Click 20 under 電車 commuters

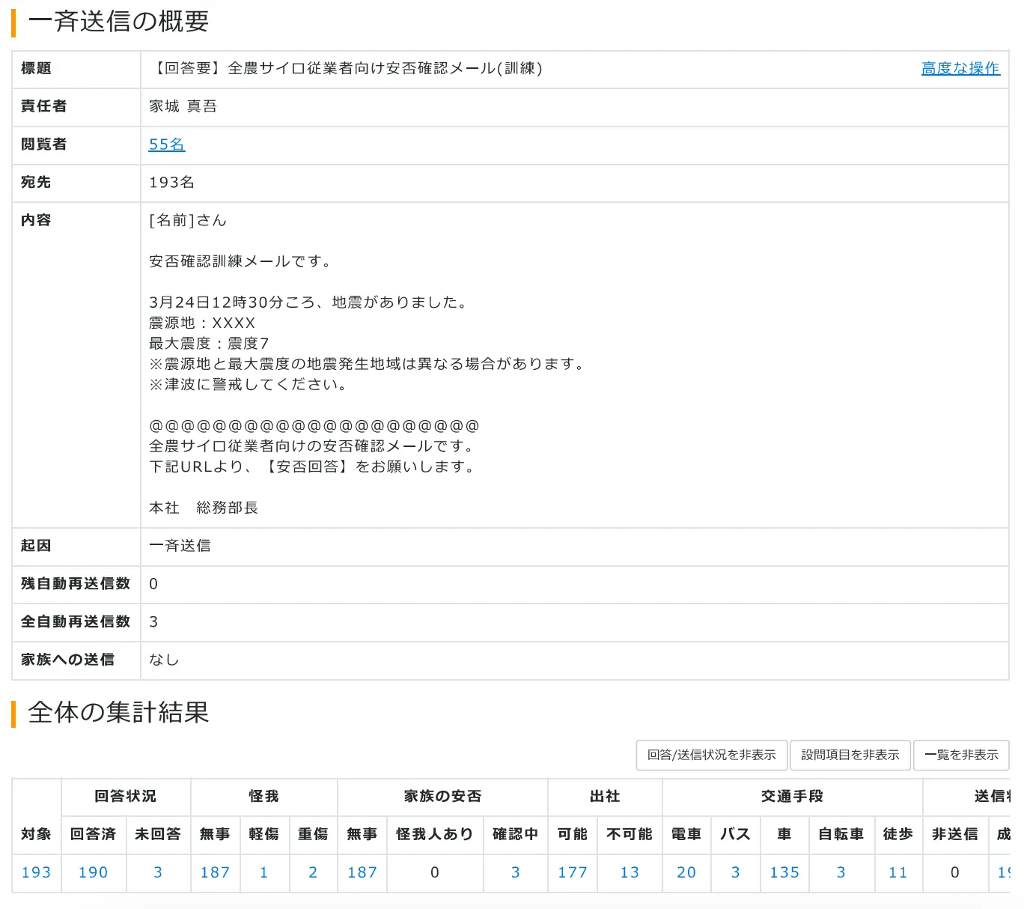[x=686, y=872]
